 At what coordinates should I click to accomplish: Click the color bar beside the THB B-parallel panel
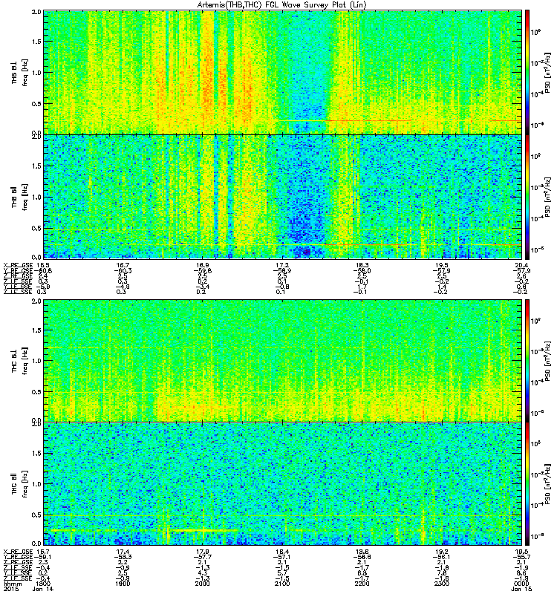tap(527, 197)
